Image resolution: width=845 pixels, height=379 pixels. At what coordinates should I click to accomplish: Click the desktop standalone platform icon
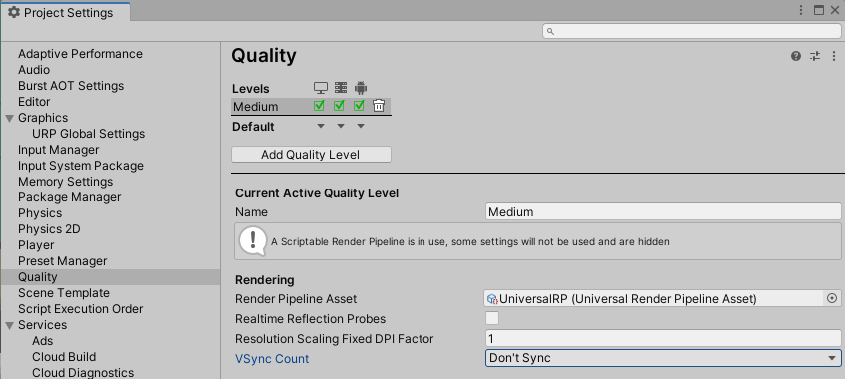coord(321,88)
